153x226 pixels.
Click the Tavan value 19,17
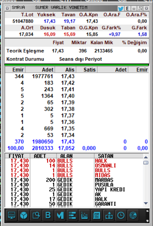pyautogui.click(x=69, y=21)
